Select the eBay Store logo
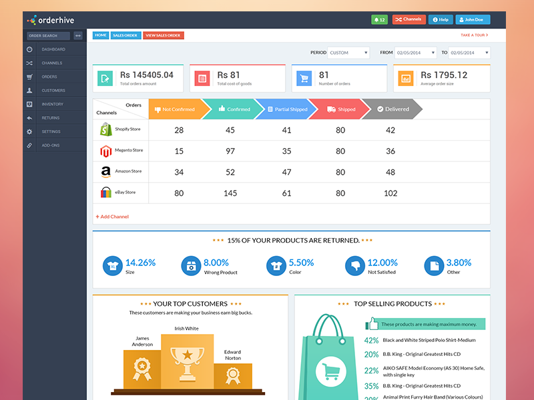Image resolution: width=534 pixels, height=400 pixels. pos(106,193)
